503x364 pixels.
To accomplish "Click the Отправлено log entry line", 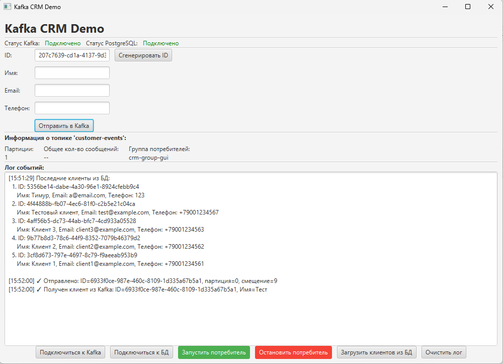I will pyautogui.click(x=143, y=281).
